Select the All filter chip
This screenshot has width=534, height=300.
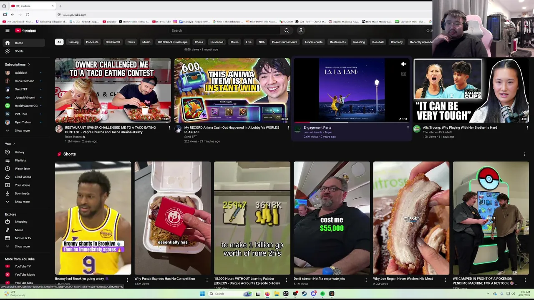[59, 42]
